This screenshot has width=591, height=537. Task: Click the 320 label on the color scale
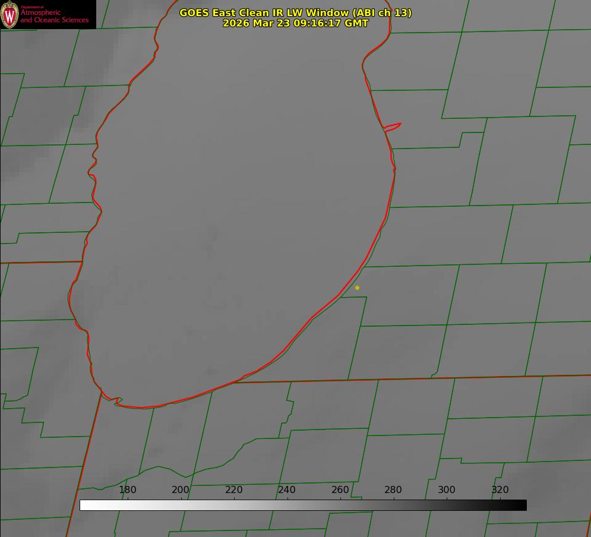(x=500, y=489)
